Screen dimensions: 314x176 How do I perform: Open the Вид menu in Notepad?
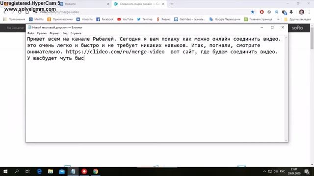[65, 33]
